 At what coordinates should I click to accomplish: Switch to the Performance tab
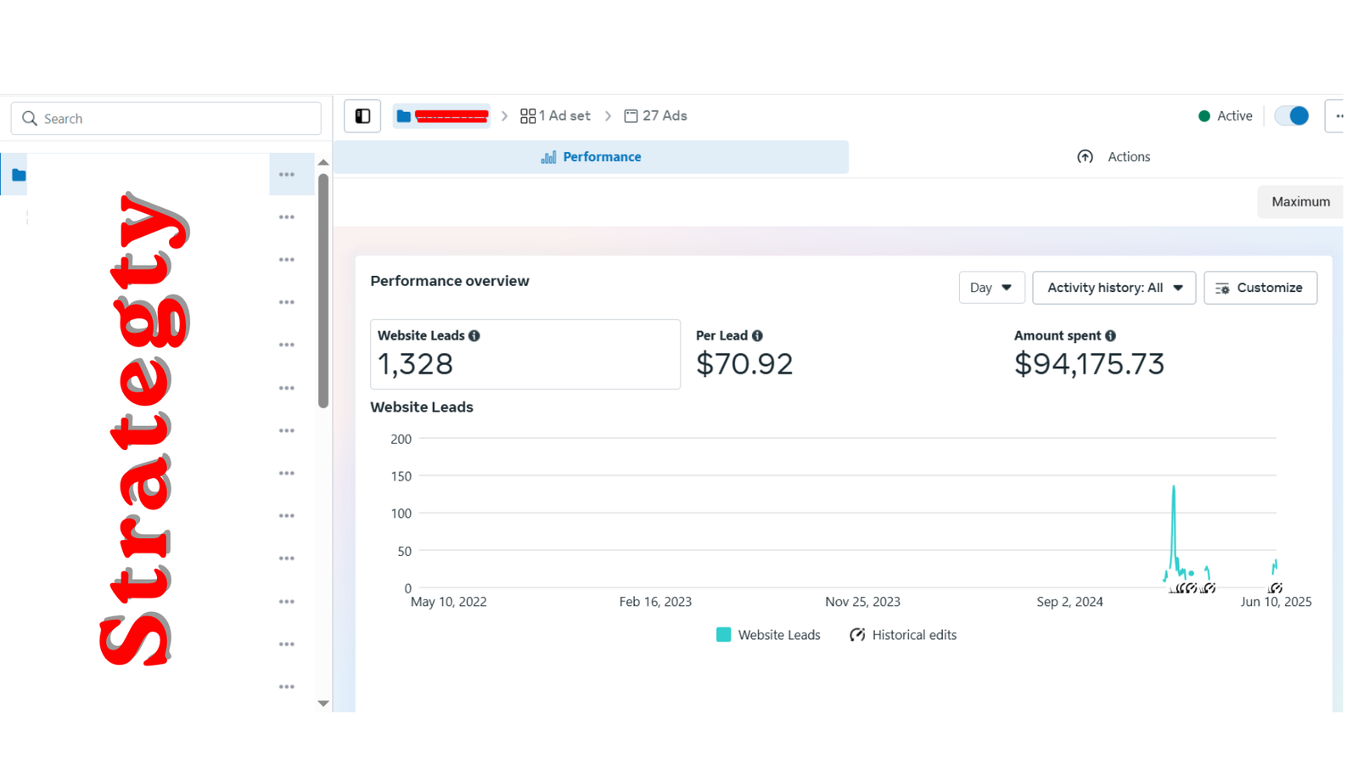pos(592,157)
